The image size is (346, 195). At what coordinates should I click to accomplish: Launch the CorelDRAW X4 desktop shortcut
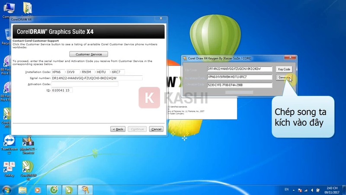[28, 170]
